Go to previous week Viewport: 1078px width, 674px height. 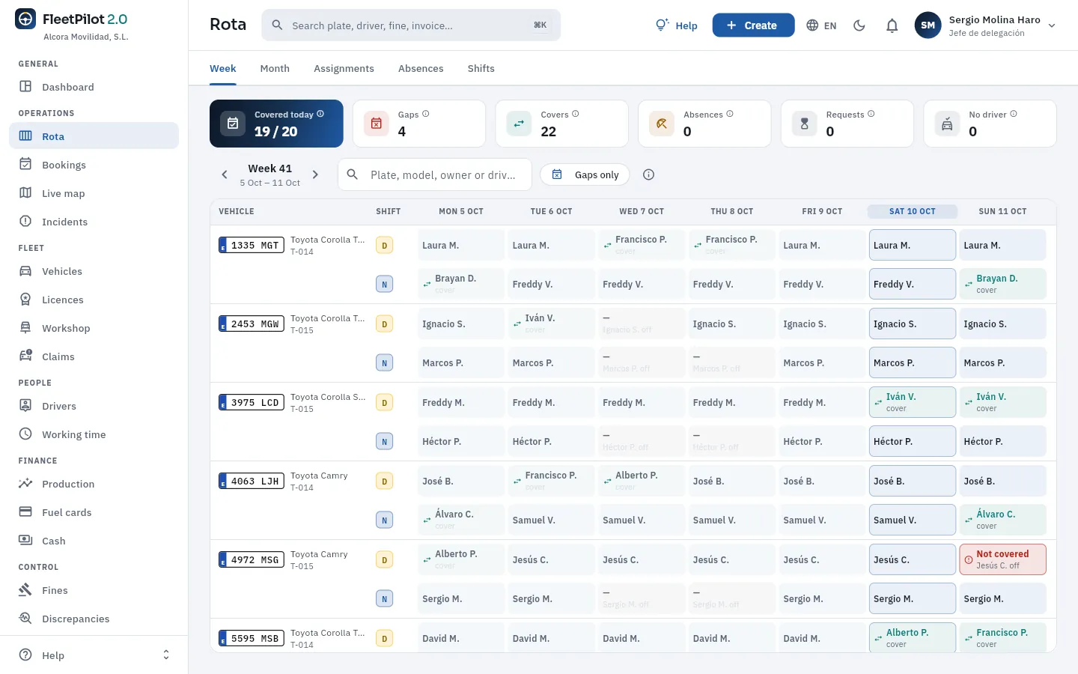(225, 174)
